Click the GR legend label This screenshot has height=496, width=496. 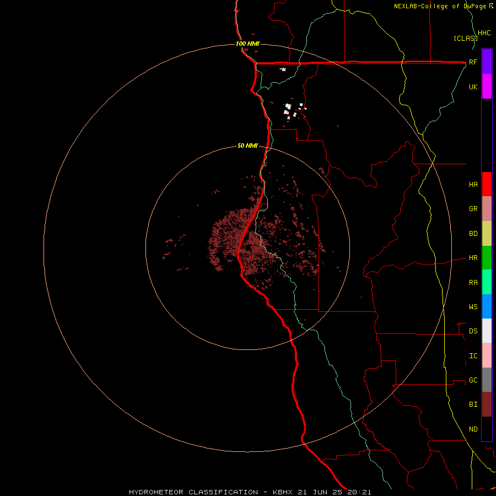click(x=473, y=209)
